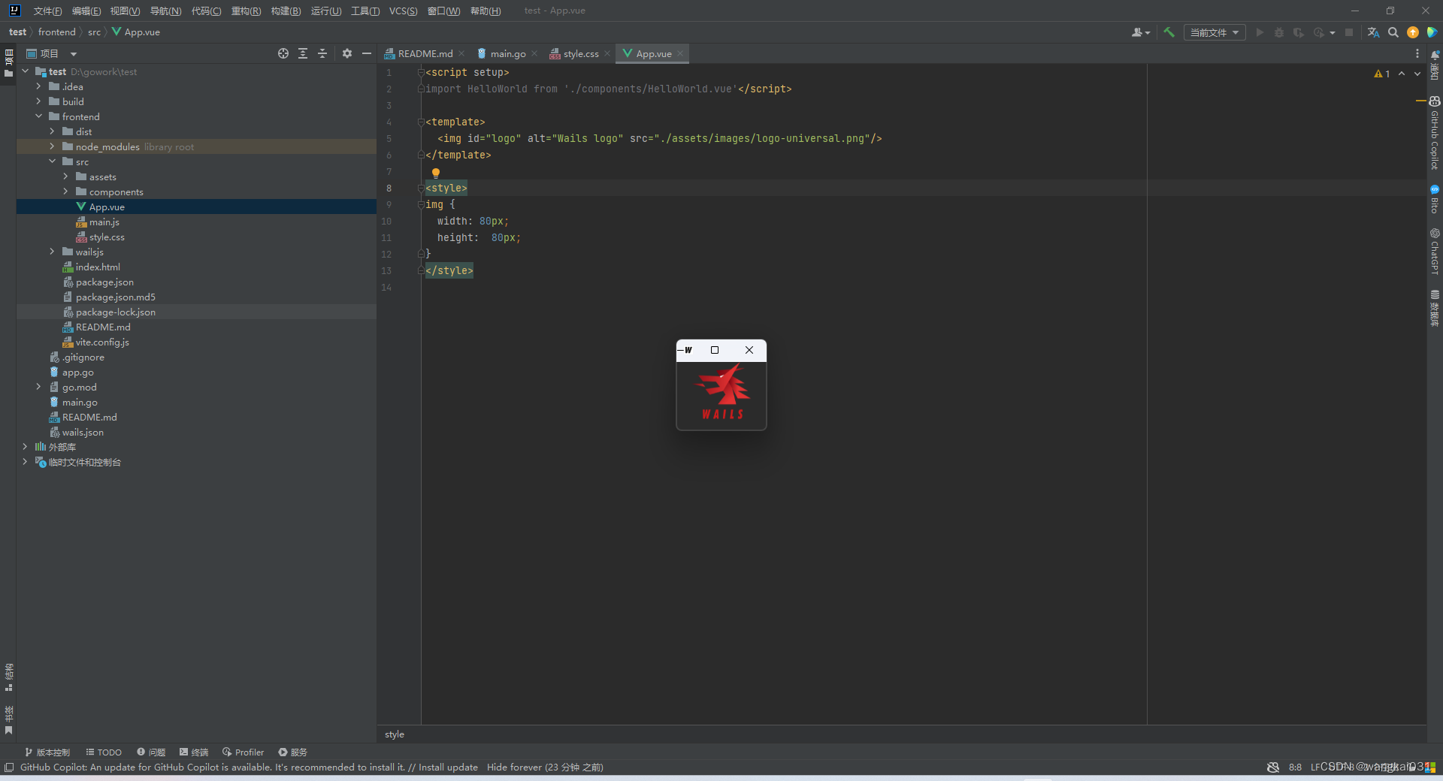
Task: Click Select Opened File target icon in project panel
Action: (283, 53)
